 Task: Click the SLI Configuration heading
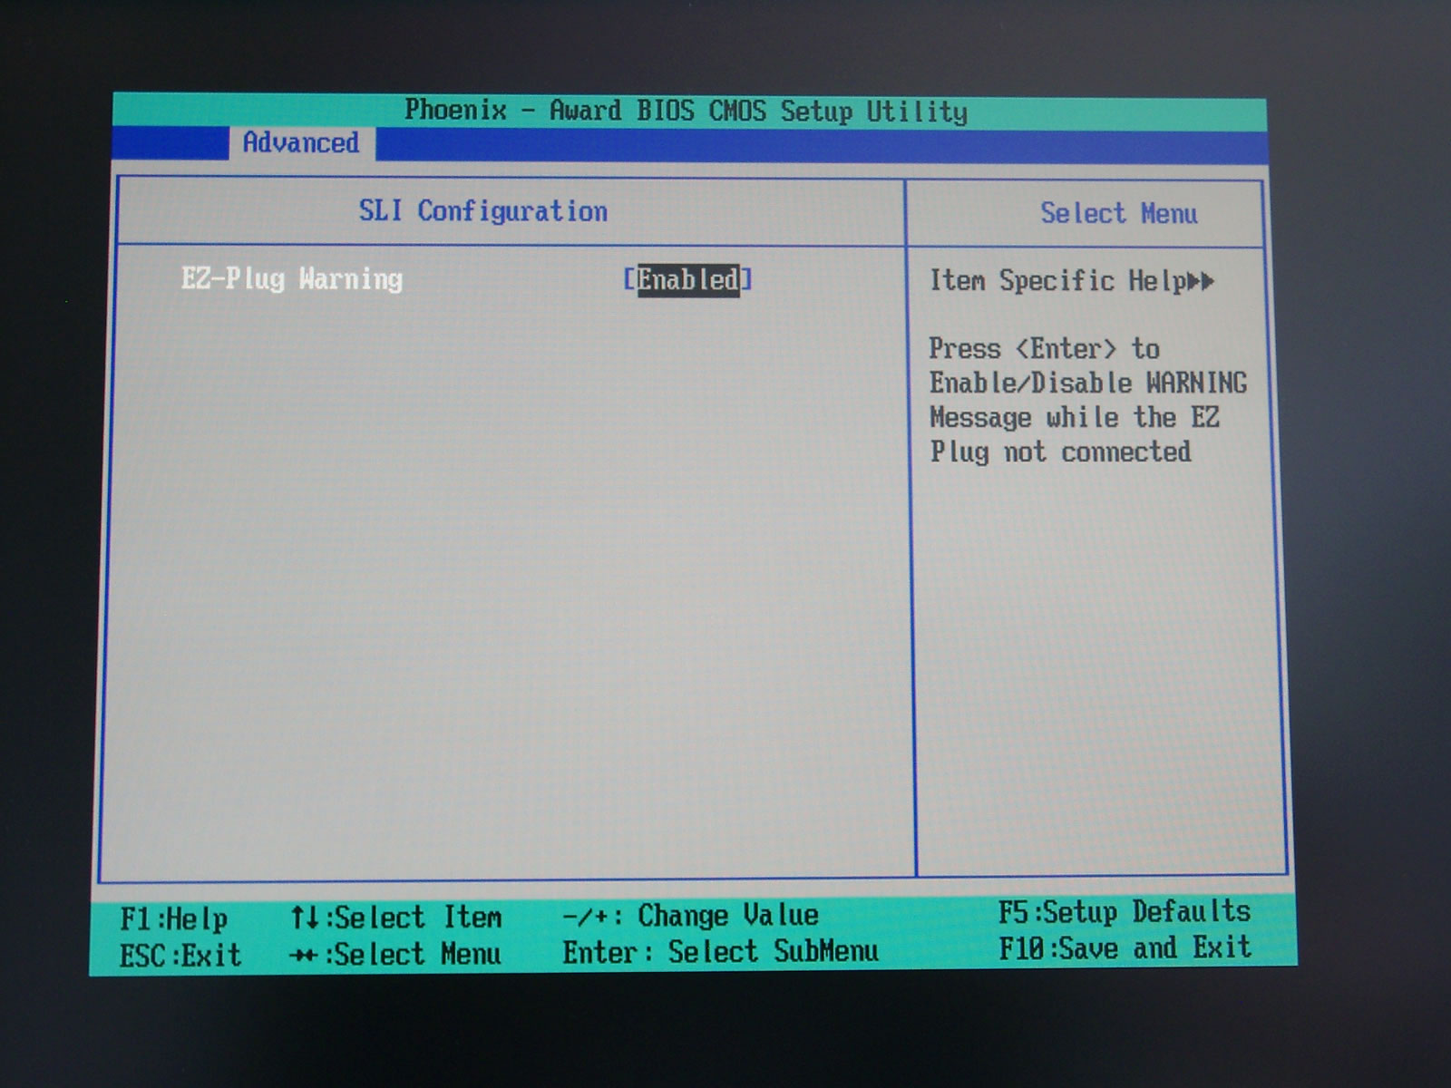coord(482,211)
